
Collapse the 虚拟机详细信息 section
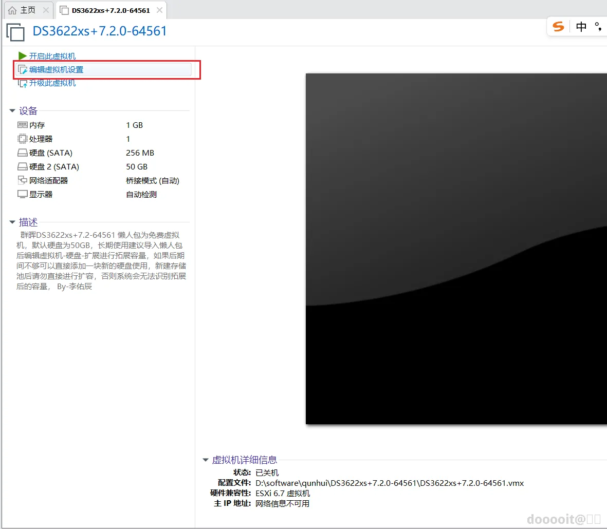click(x=206, y=460)
